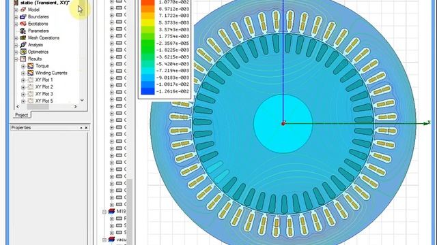Expand the Optimetrics node
437x245 pixels.
click(16, 52)
